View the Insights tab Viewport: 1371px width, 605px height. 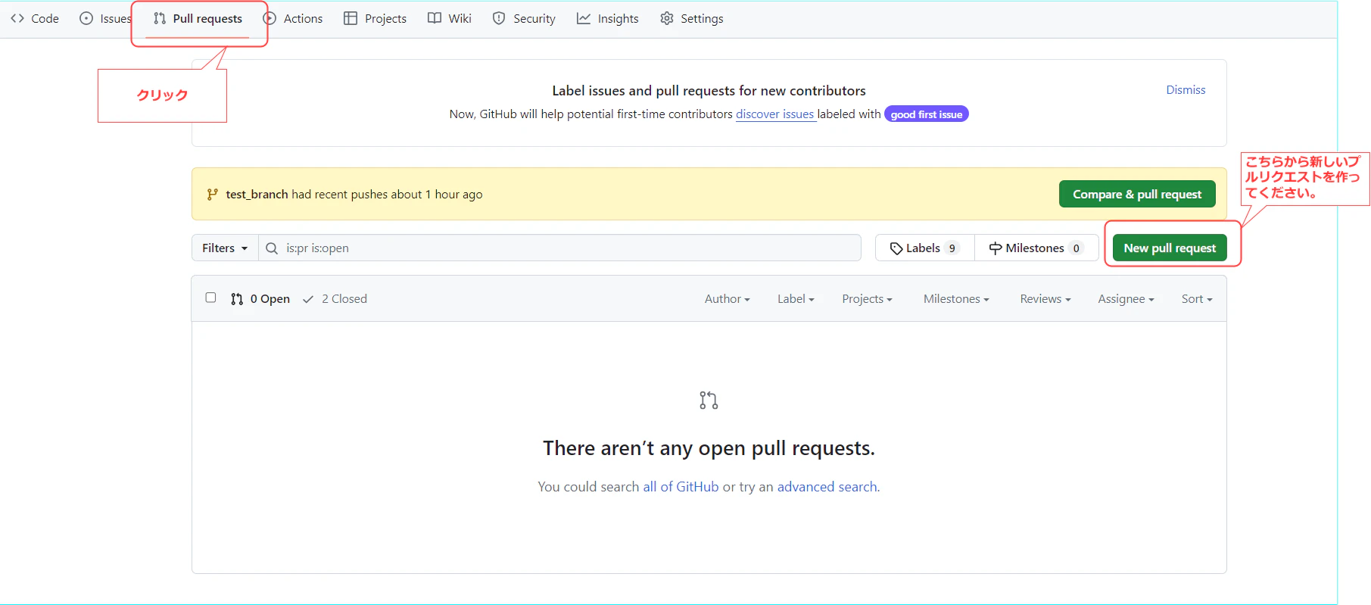tap(608, 18)
